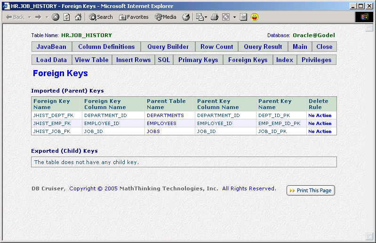Open the SQL tab
Screen dimensions: 376x243
(164, 60)
